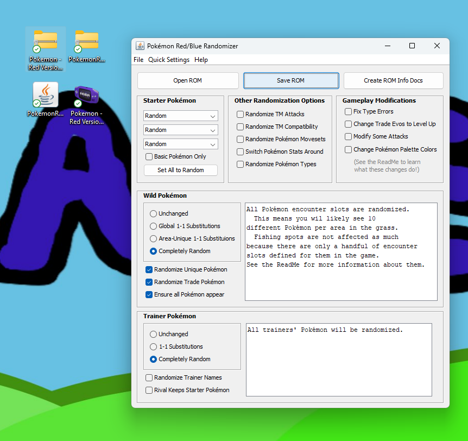
Task: Expand the first starter Pokémon dropdown
Action: (x=181, y=116)
